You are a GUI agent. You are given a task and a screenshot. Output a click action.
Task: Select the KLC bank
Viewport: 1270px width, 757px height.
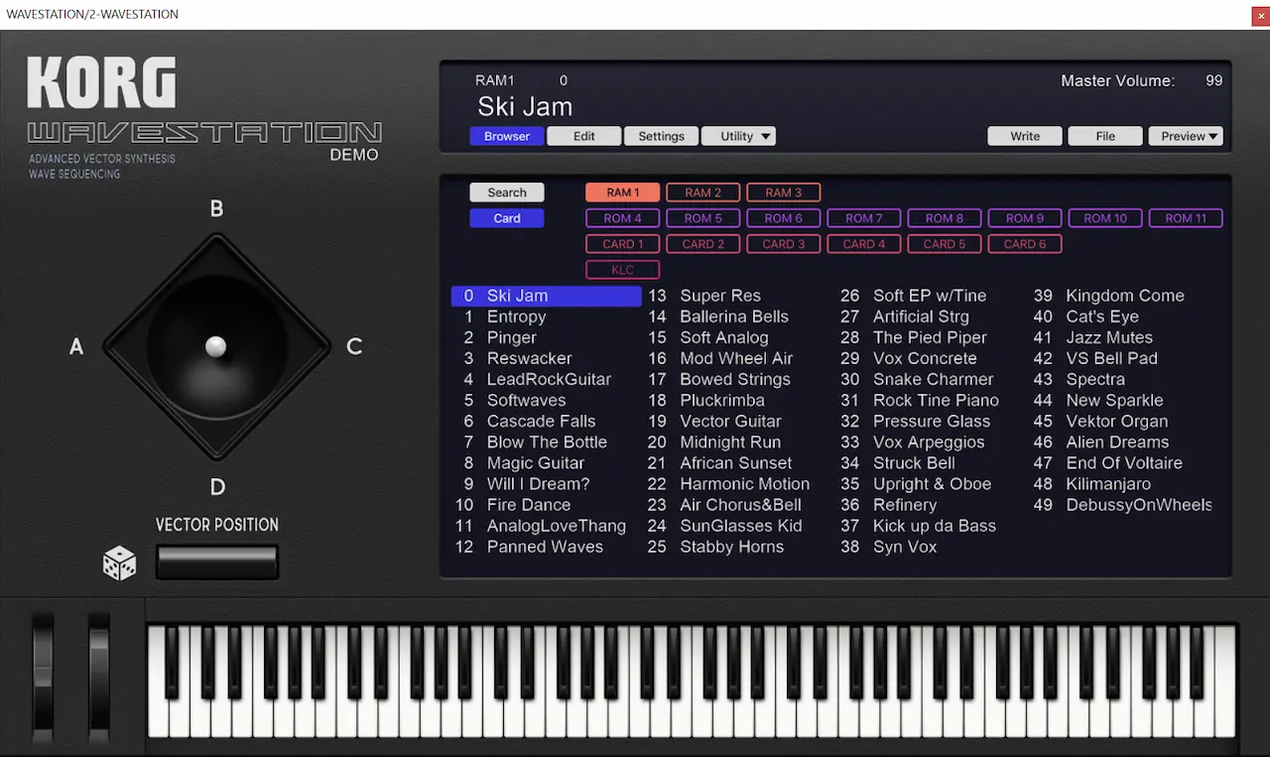click(623, 270)
